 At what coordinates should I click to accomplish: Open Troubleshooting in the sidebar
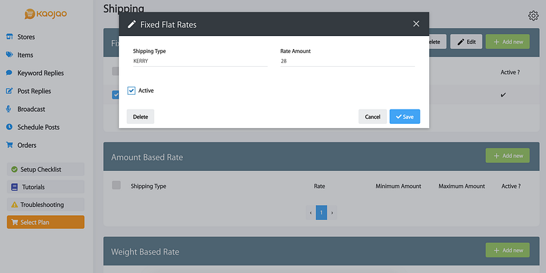pyautogui.click(x=46, y=204)
